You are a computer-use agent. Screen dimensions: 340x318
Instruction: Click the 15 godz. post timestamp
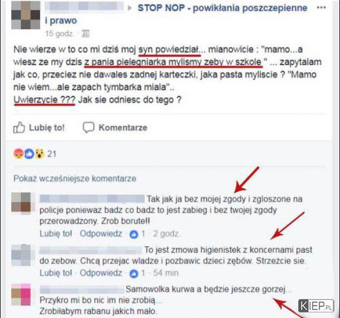click(x=59, y=33)
